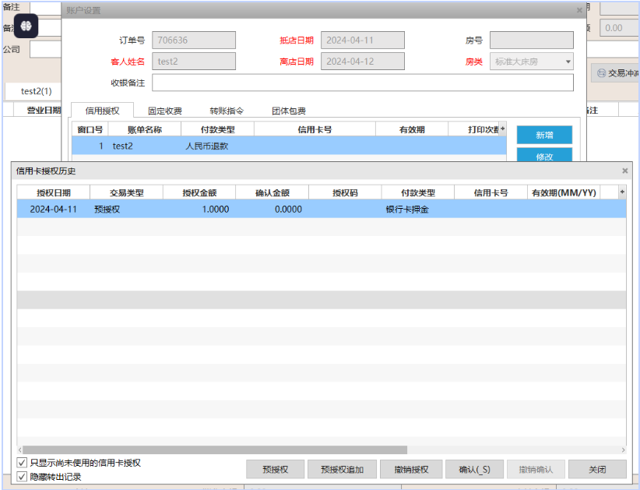Click the 预授权追加 button
The image size is (640, 490).
(342, 470)
